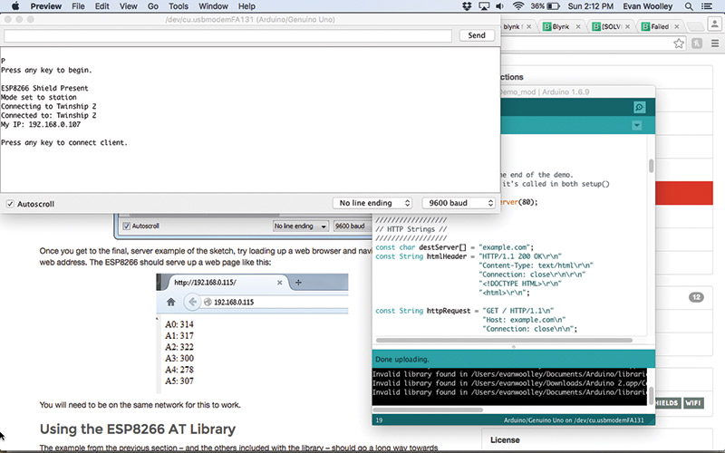Open the Chrome hamburger menu
This screenshot has height=453, width=725.
715,43
